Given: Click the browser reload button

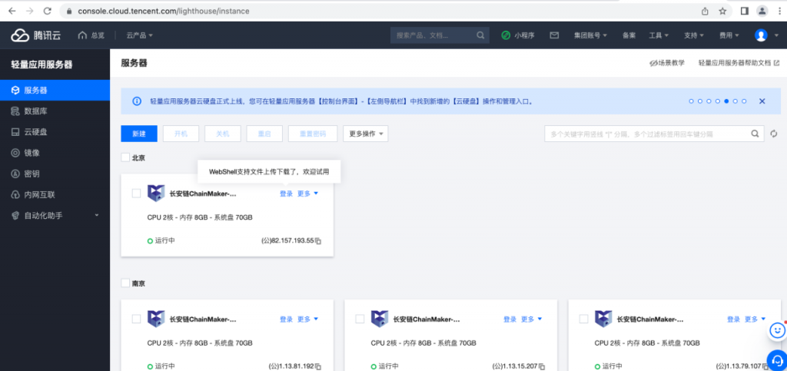Looking at the screenshot, I should 47,11.
